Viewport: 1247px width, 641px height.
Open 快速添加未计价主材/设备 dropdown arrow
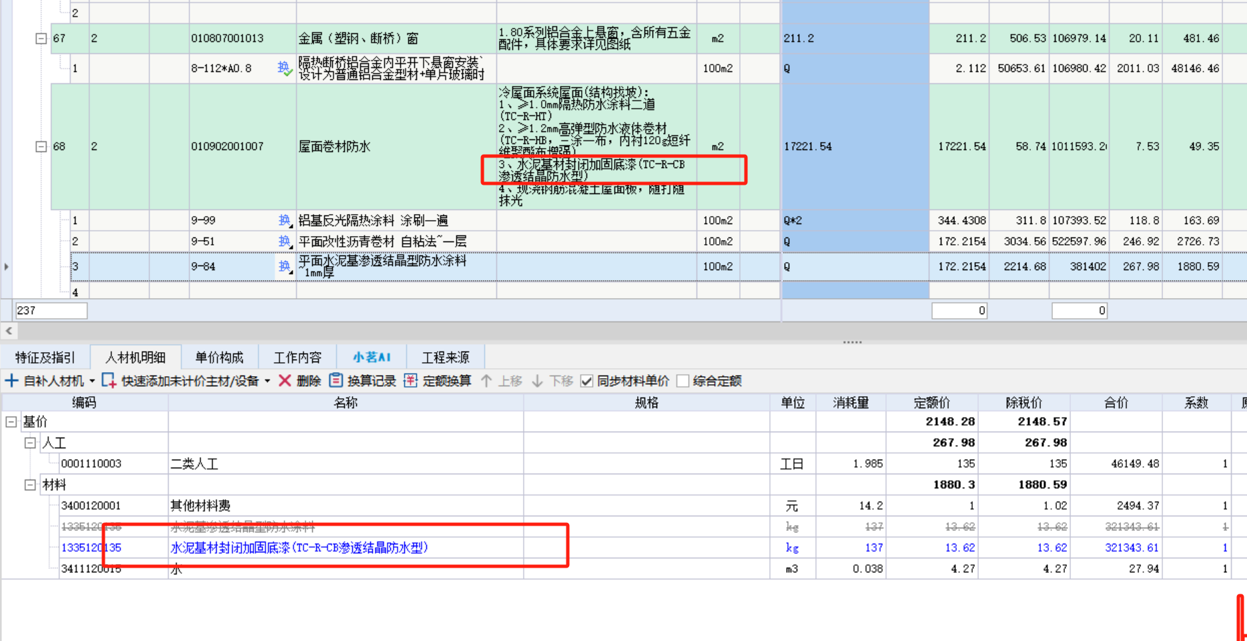click(x=268, y=382)
